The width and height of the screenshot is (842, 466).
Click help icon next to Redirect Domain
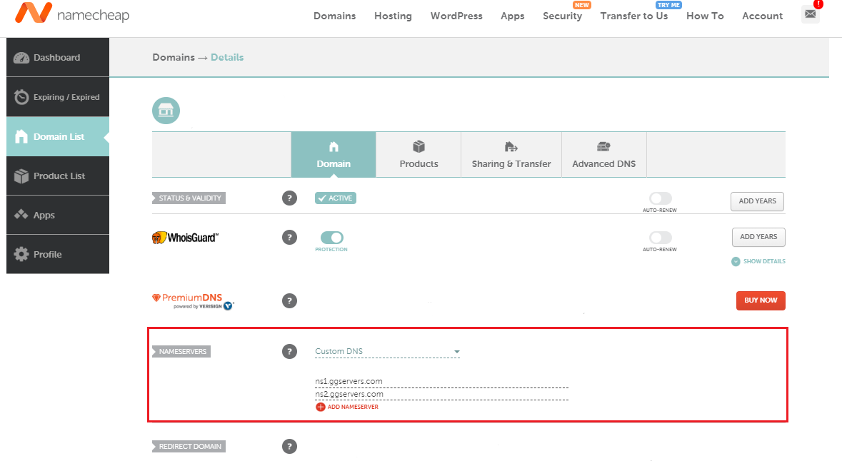click(289, 447)
